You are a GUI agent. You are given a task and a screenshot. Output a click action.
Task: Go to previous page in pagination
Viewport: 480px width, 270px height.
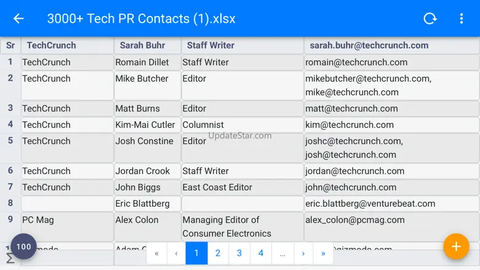tap(177, 253)
